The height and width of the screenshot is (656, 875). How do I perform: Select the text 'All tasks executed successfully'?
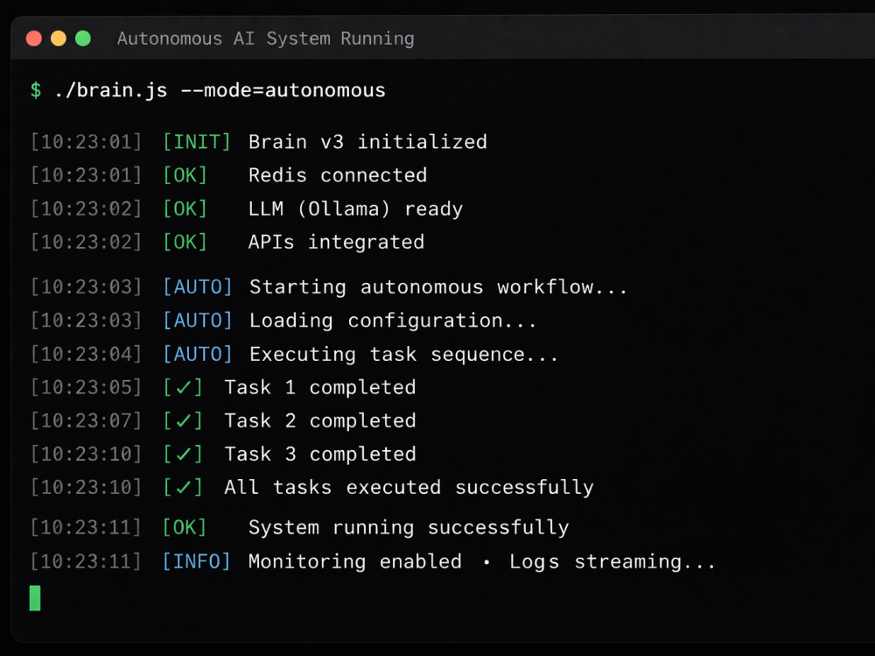pos(409,487)
